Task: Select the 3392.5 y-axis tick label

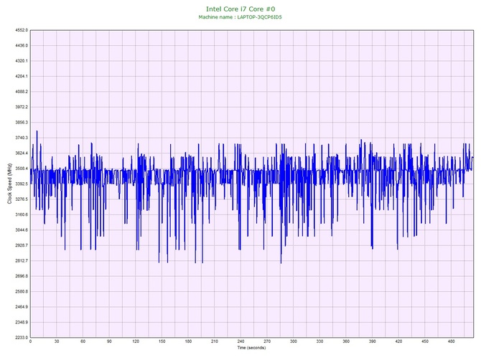Action: click(22, 184)
